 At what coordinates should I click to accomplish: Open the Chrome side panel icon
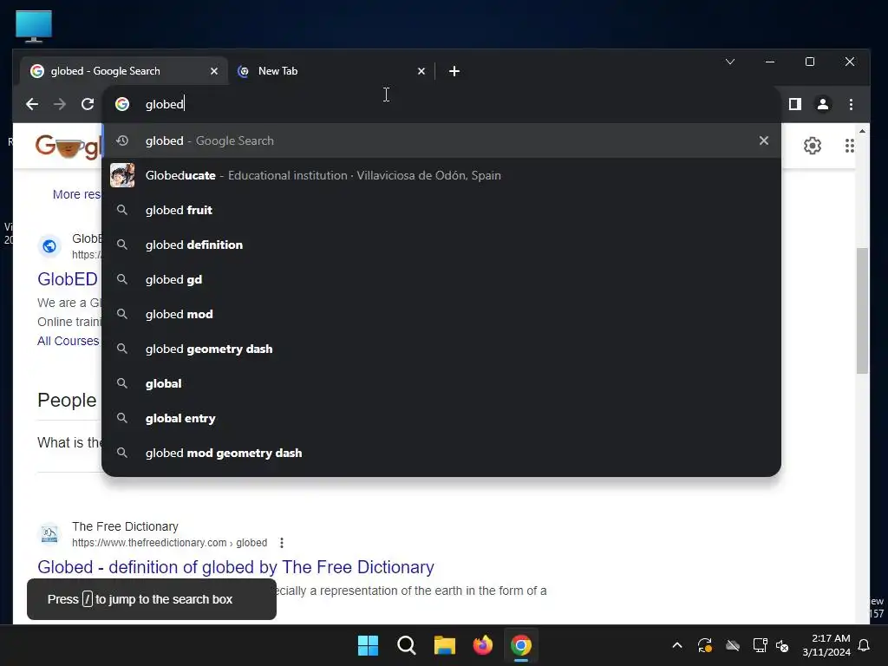[795, 104]
